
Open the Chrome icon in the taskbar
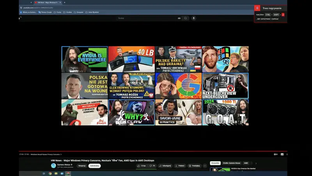[50, 173]
